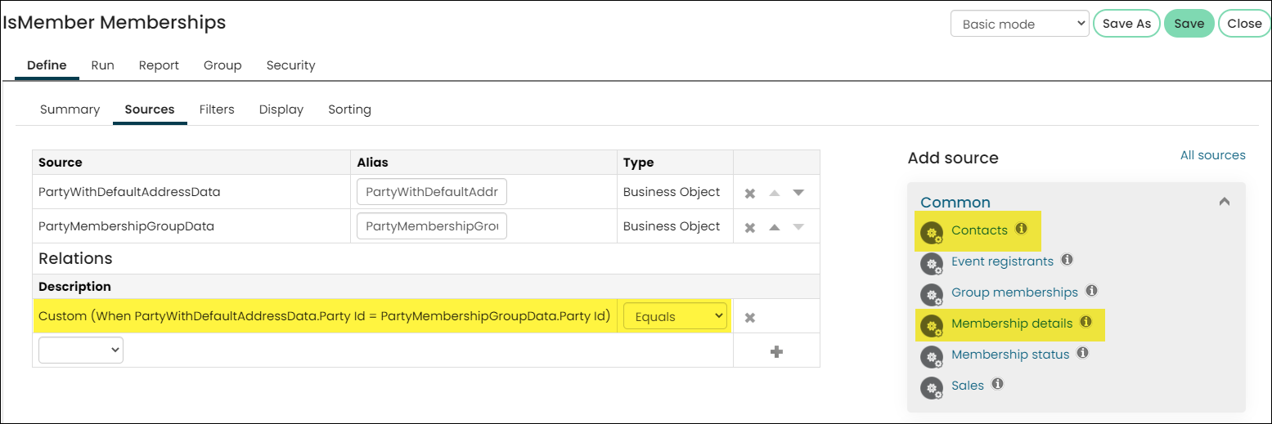The image size is (1272, 424).
Task: Click the Event registrants gear icon
Action: tap(932, 264)
